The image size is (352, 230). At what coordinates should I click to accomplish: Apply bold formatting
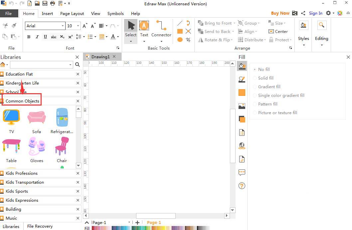pyautogui.click(x=29, y=37)
